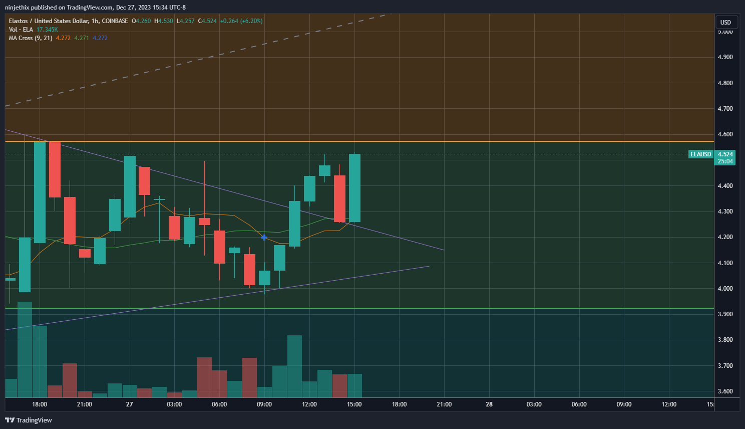The width and height of the screenshot is (745, 429).
Task: Click the 4.600 price axis label
Action: click(x=725, y=134)
